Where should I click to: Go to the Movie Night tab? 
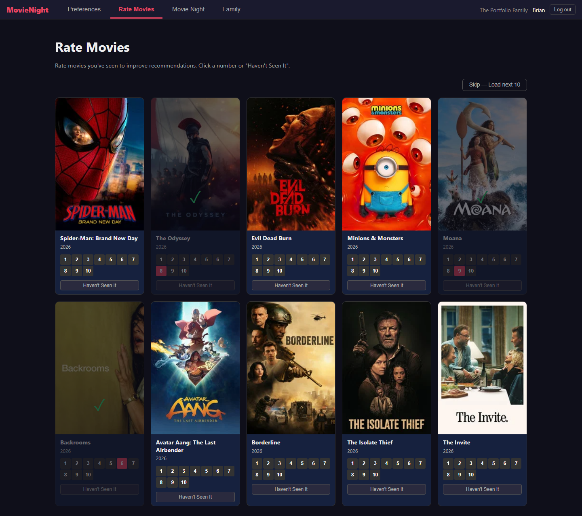pos(188,9)
